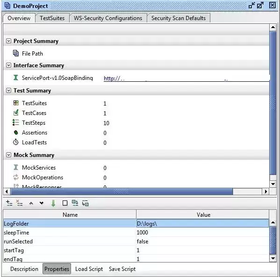Collapse the Mock Summary section

point(8,155)
